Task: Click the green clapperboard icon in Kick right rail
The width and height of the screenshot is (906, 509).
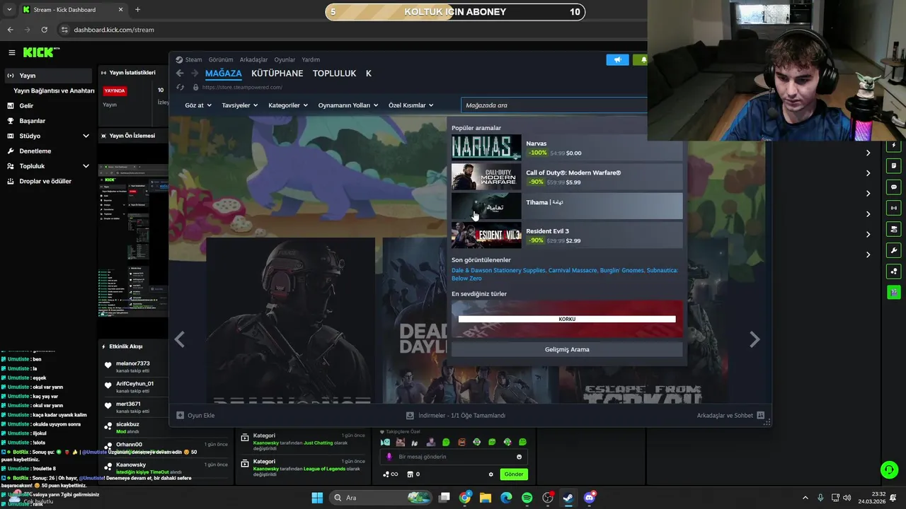Action: tap(894, 291)
